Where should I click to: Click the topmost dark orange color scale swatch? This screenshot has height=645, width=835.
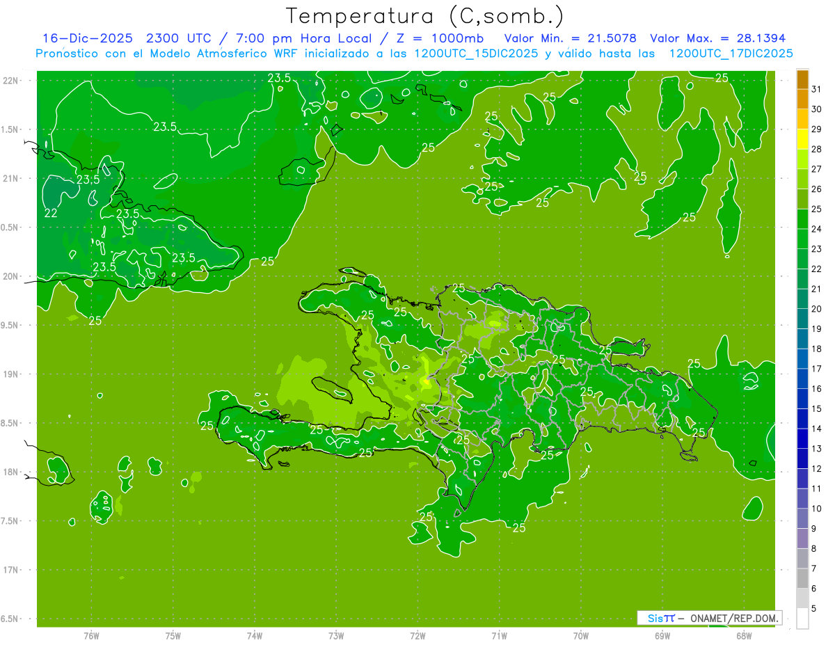tap(802, 80)
